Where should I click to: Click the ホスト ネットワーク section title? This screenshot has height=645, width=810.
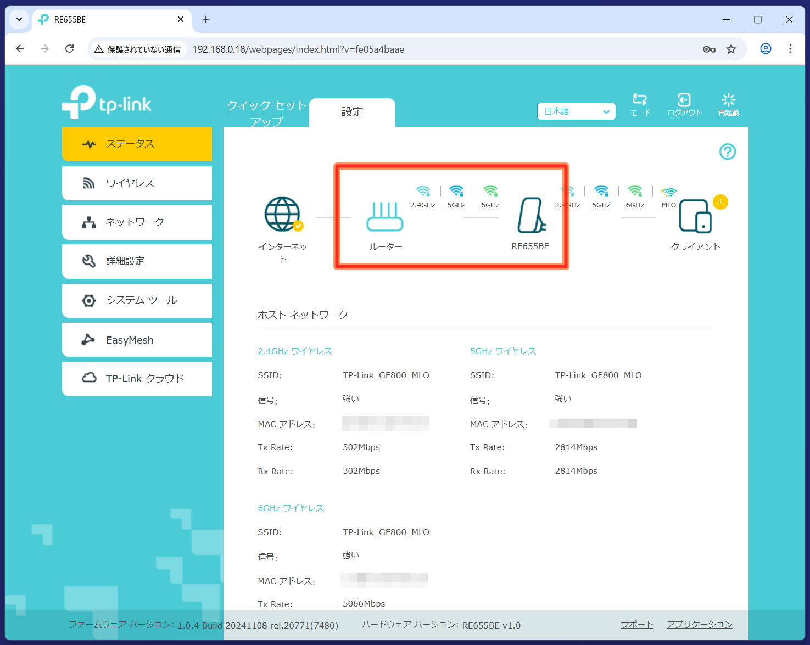click(303, 315)
